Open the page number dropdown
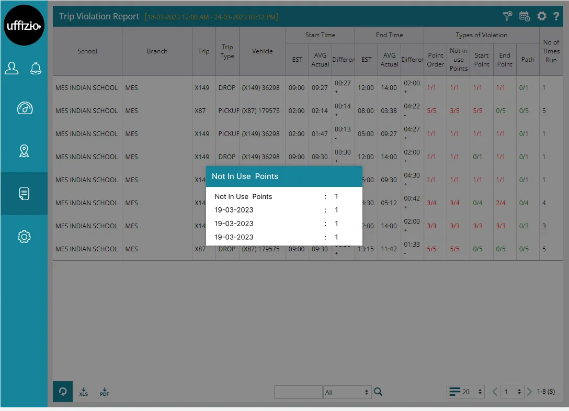The width and height of the screenshot is (569, 411). 512,392
